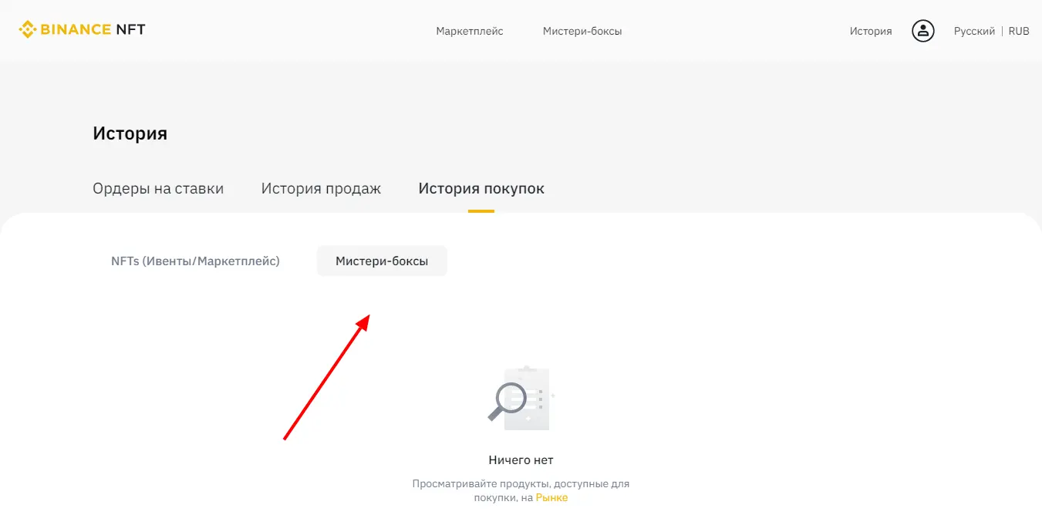The width and height of the screenshot is (1042, 515).
Task: Click the История page heading
Action: (x=130, y=133)
